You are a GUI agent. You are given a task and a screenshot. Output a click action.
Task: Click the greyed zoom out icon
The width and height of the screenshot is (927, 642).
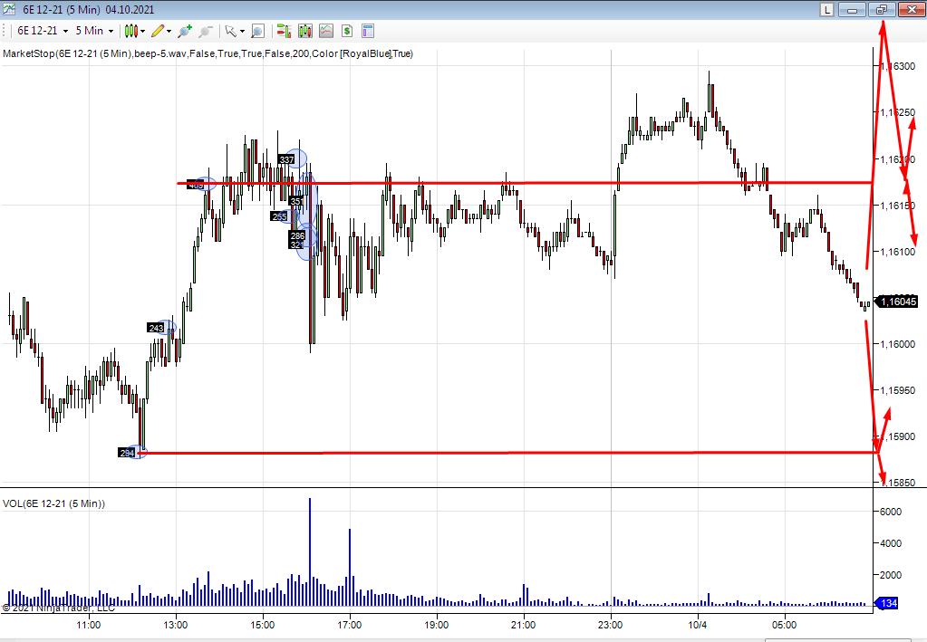click(x=206, y=31)
